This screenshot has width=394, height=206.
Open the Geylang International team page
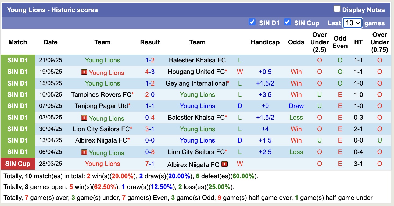click(x=196, y=83)
